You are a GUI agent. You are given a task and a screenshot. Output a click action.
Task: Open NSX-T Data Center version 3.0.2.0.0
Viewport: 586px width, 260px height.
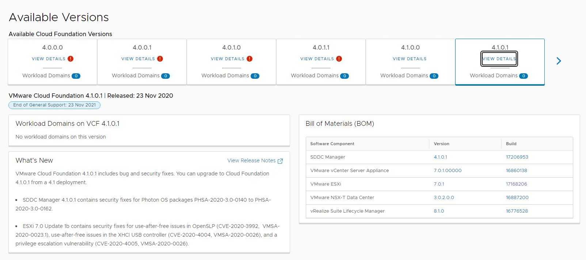click(x=444, y=198)
